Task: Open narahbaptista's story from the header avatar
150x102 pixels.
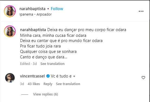Action: [x=10, y=11]
